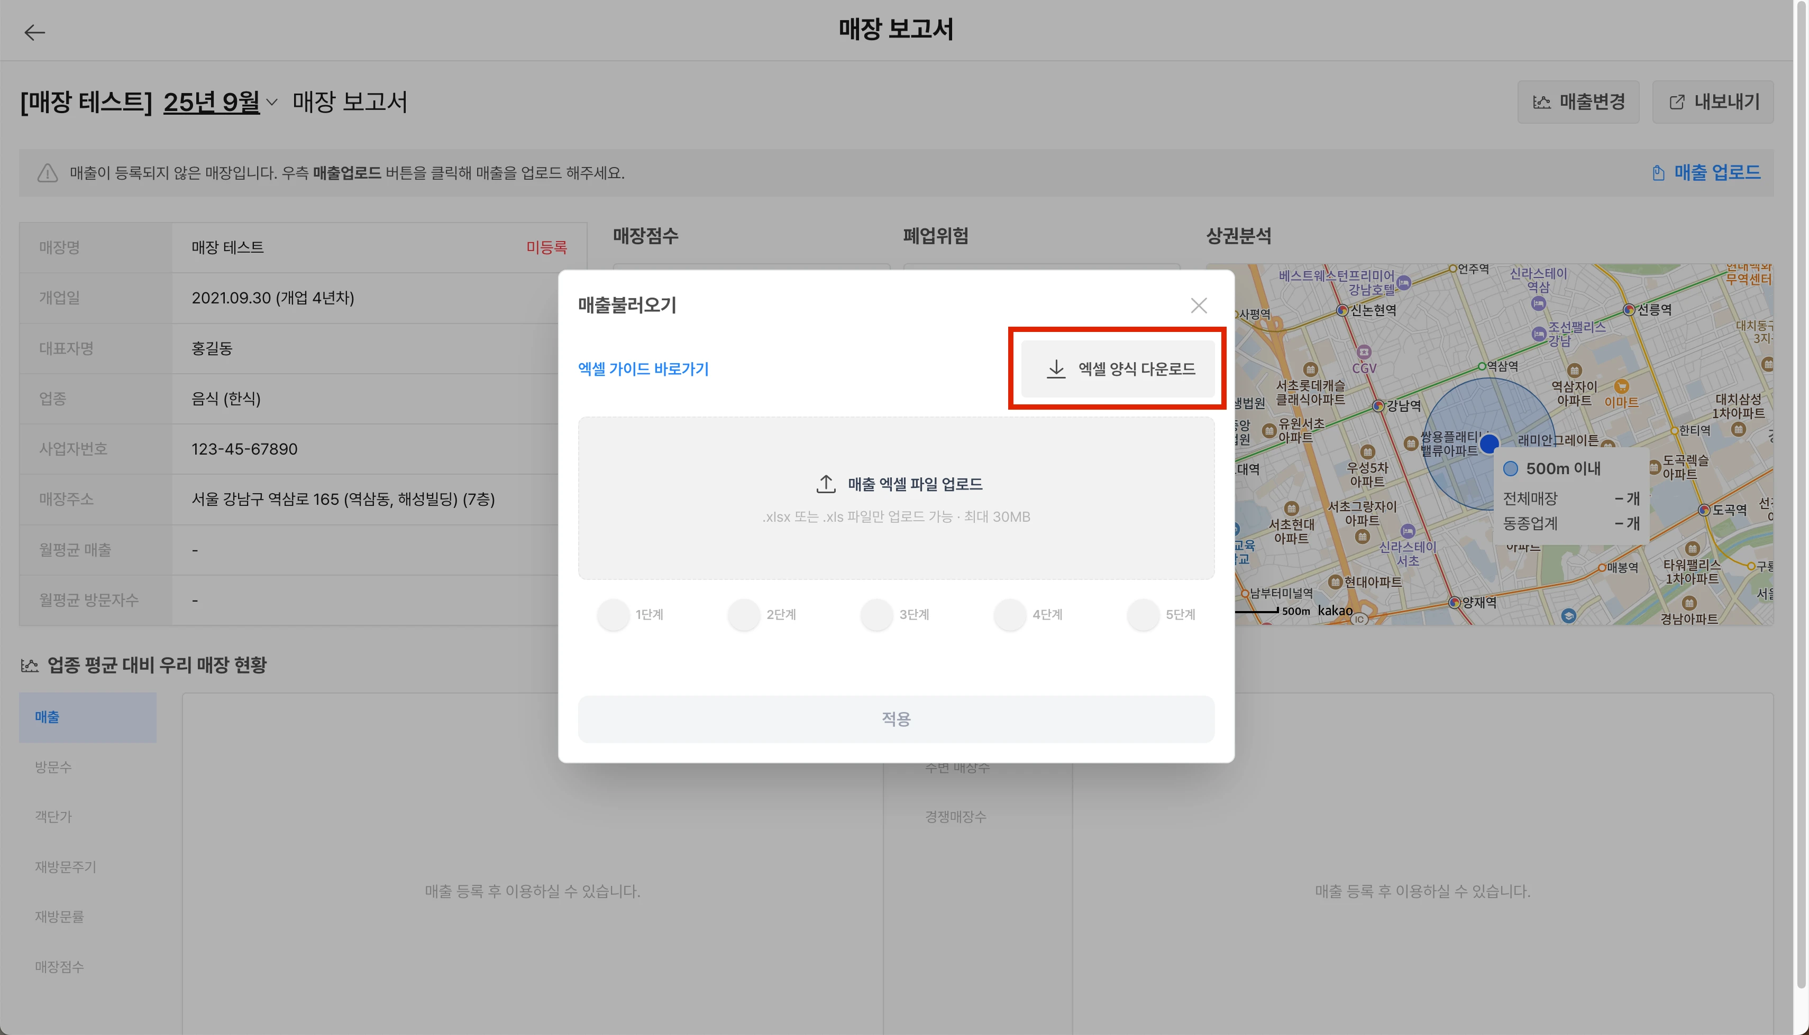This screenshot has height=1035, width=1809.
Task: Click the 매출 업로드 link icon
Action: click(1658, 173)
